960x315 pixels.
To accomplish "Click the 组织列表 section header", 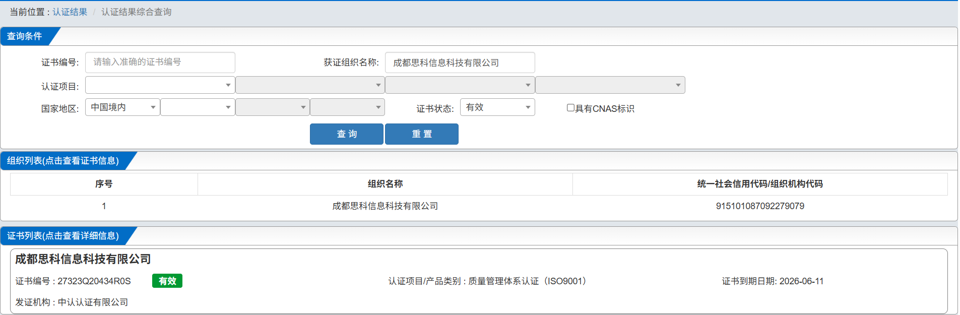I will pos(63,161).
